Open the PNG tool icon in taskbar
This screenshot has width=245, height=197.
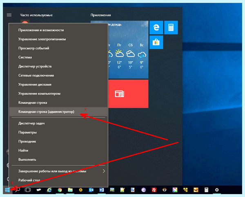[x=112, y=190]
